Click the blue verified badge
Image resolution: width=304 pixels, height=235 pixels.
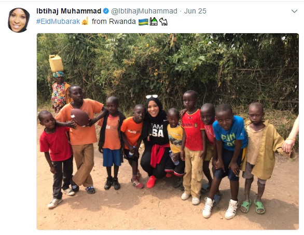(x=106, y=11)
